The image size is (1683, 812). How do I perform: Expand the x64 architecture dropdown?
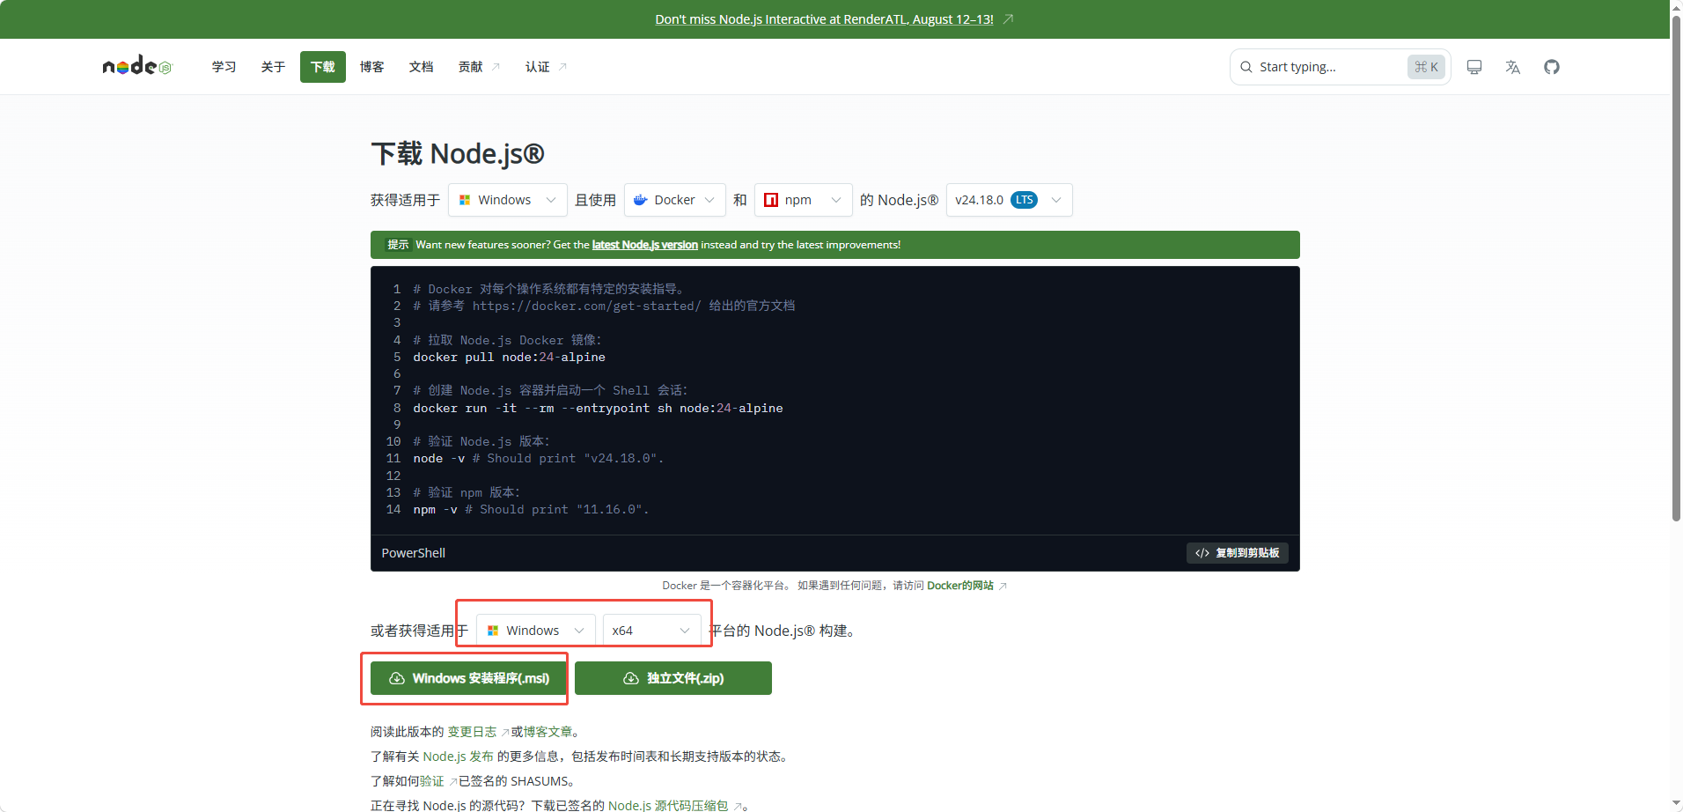click(651, 631)
